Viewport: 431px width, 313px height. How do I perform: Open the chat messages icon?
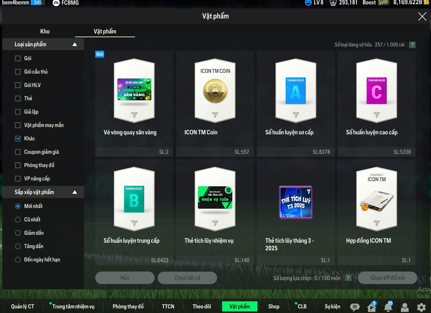[x=355, y=307]
